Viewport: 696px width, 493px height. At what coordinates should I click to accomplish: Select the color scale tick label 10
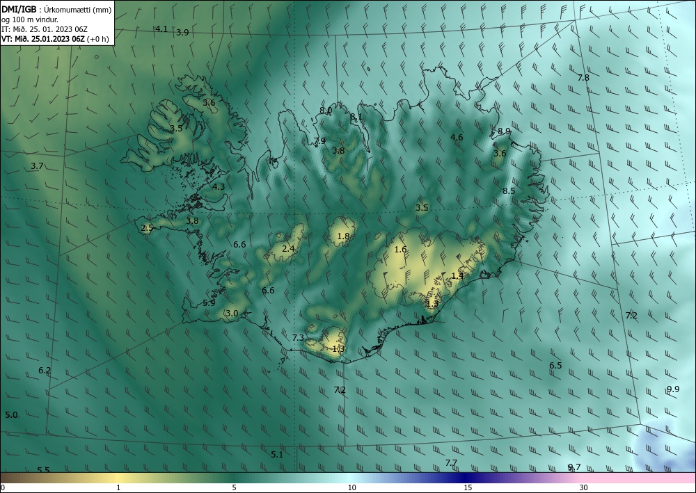coord(351,487)
